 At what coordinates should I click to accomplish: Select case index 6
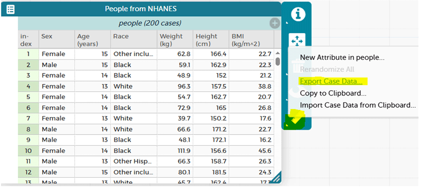tap(28, 108)
